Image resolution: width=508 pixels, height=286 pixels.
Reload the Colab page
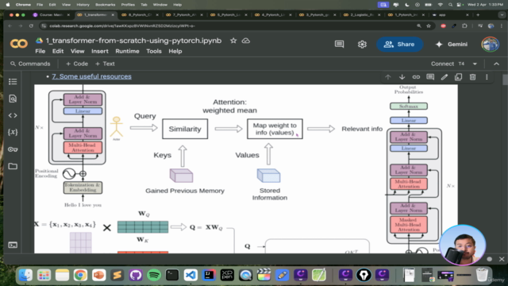31,25
